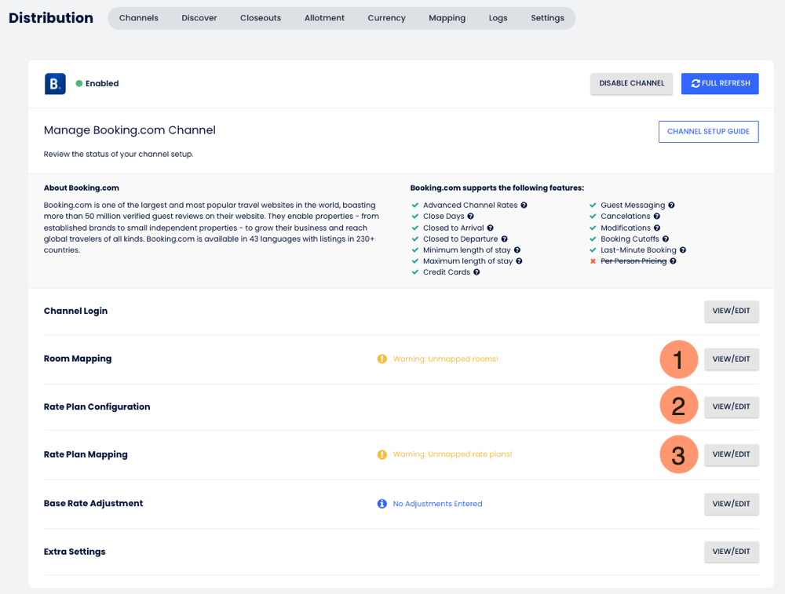Click help icon beside Closed to Arrival
Screen dimensions: 785x594
(490, 228)
